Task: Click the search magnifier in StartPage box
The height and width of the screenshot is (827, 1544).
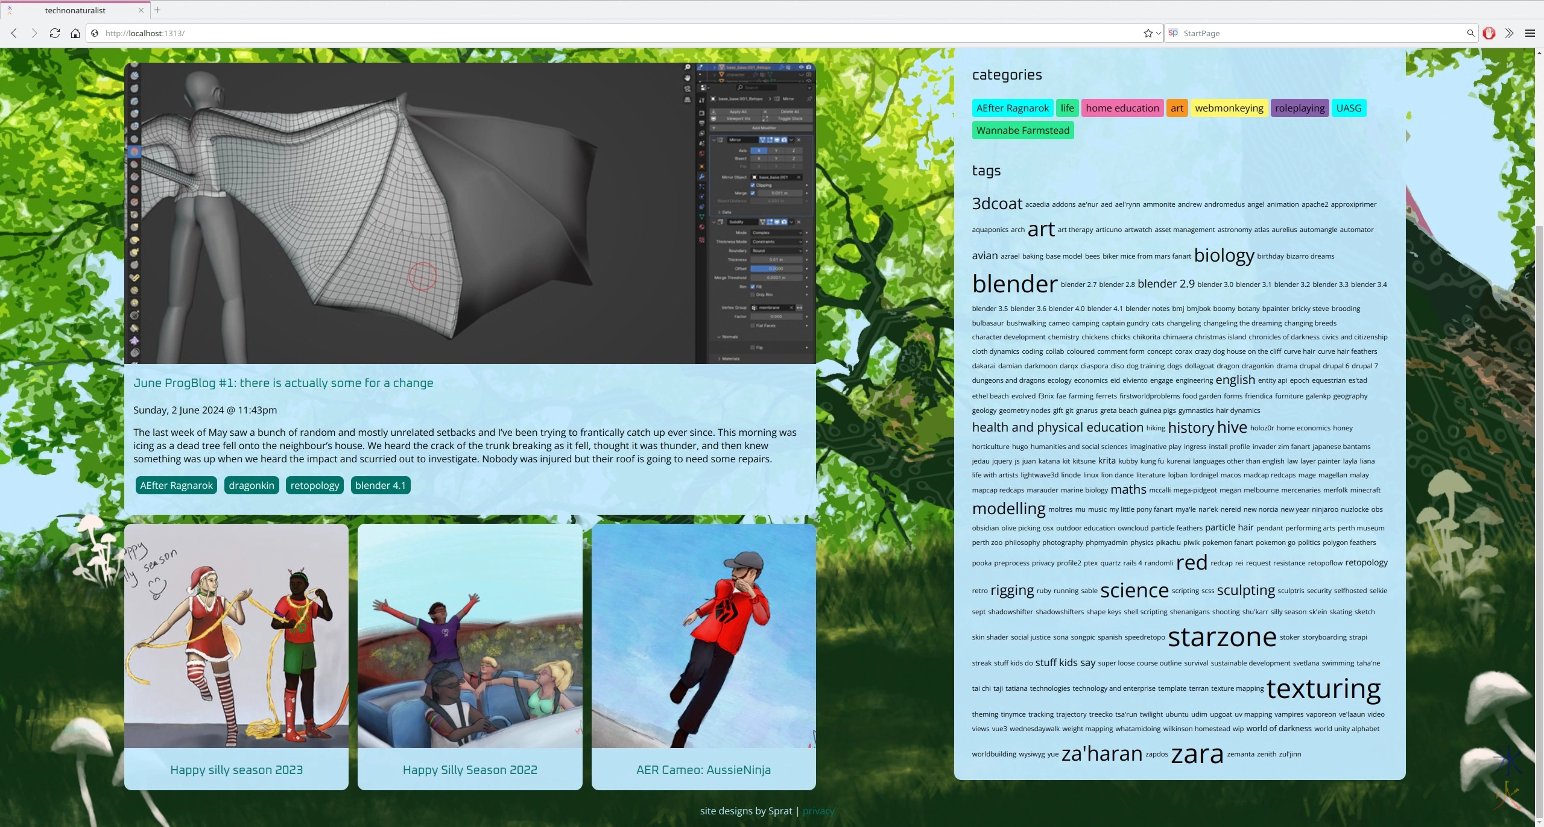Action: (1470, 33)
